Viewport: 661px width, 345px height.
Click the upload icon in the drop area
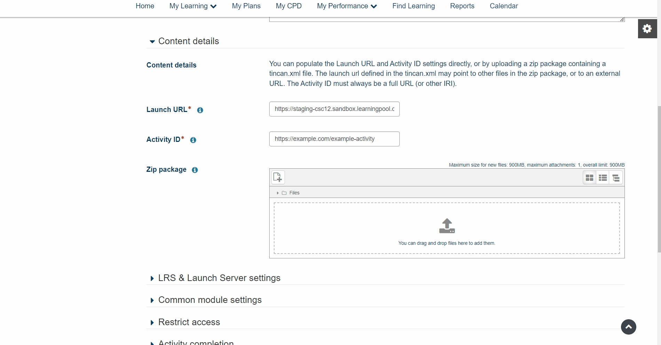(x=447, y=226)
